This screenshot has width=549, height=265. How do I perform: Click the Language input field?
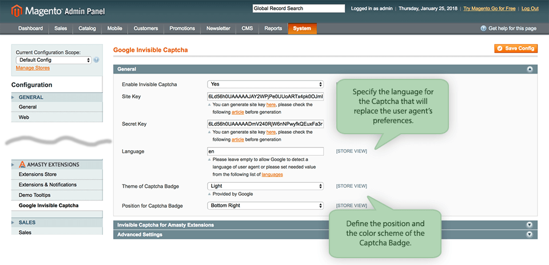(x=265, y=151)
